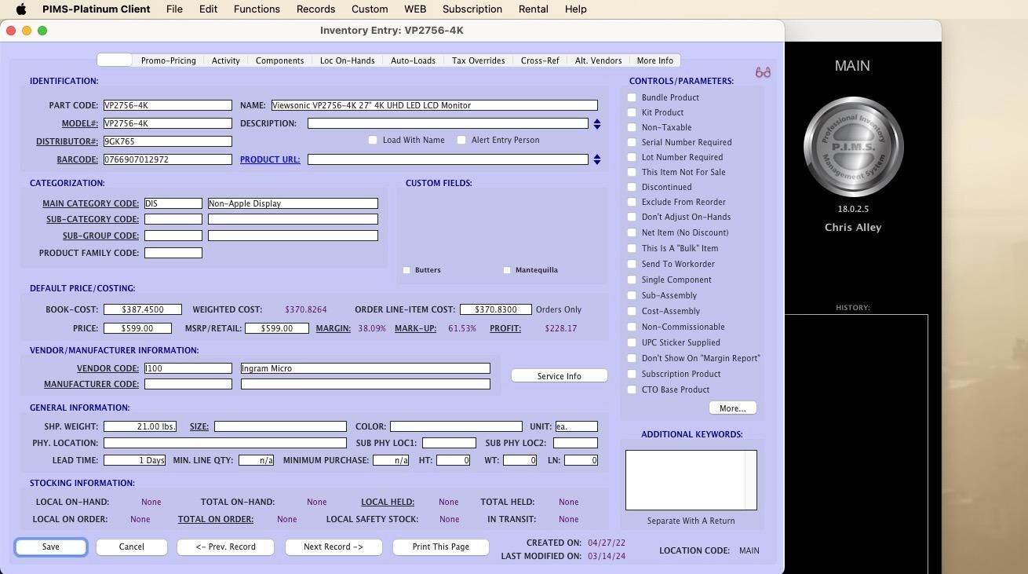Click the Cancel button
This screenshot has height=574, width=1028.
[x=132, y=547]
